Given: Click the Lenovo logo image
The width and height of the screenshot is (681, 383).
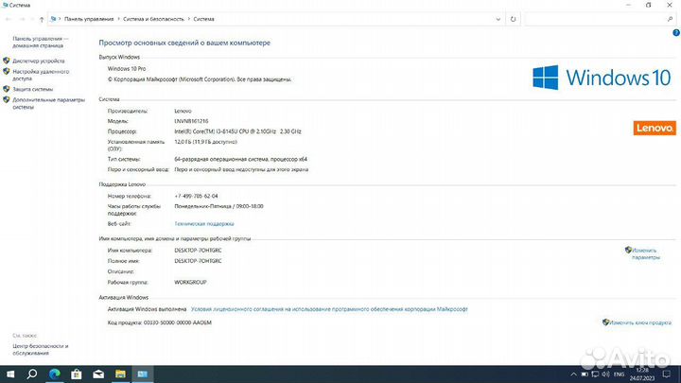Looking at the screenshot, I should point(655,128).
